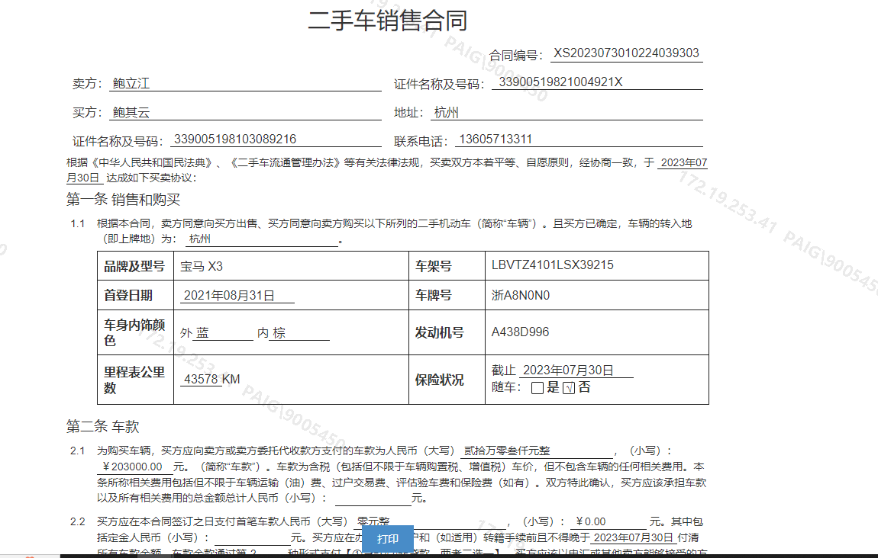
Task: Click the 第一条 销售和购买 heading
Action: coord(123,200)
